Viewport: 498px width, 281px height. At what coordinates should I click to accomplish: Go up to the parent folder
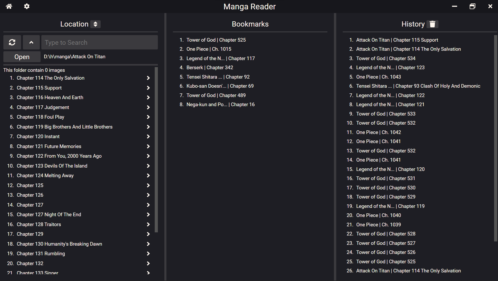click(x=31, y=42)
